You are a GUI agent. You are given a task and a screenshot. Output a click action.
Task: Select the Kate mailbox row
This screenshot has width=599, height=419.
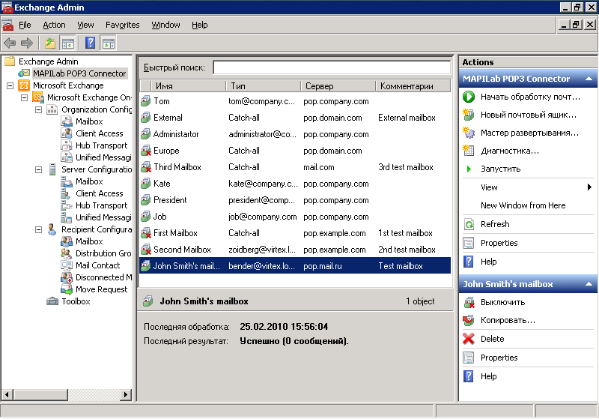(295, 184)
